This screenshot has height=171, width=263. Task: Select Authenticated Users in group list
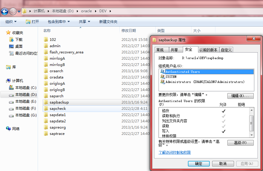pyautogui.click(x=206, y=72)
